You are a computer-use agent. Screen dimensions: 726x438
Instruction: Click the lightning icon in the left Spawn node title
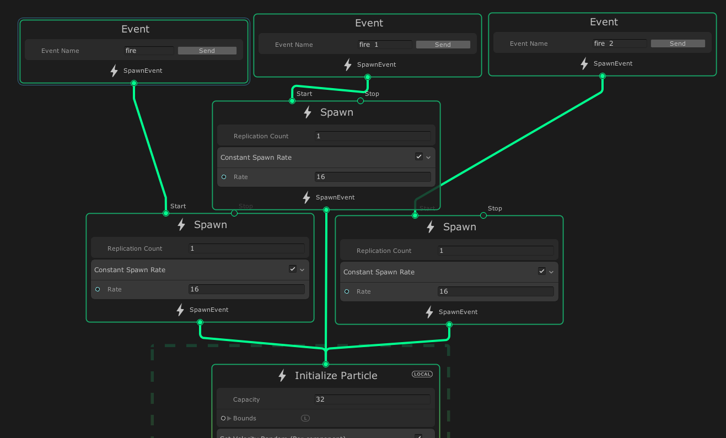click(181, 224)
